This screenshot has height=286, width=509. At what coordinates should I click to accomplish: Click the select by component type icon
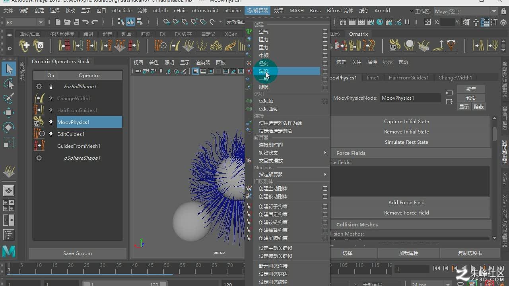point(140,22)
